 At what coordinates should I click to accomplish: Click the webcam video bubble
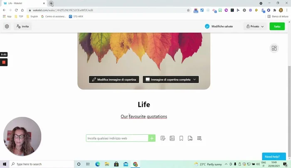click(22, 136)
